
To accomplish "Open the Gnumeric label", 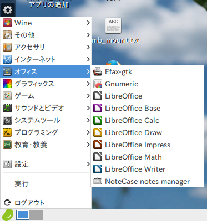I will (x=122, y=84).
